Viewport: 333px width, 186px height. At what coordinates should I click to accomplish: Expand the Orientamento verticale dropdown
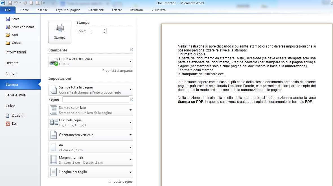coord(91,135)
